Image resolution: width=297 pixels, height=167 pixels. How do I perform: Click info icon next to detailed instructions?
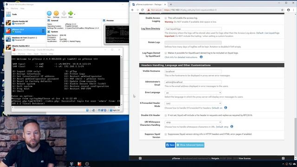201,57
